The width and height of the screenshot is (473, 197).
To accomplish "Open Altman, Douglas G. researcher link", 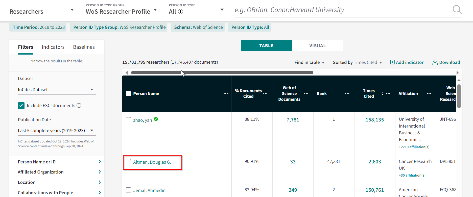I will pos(152,162).
